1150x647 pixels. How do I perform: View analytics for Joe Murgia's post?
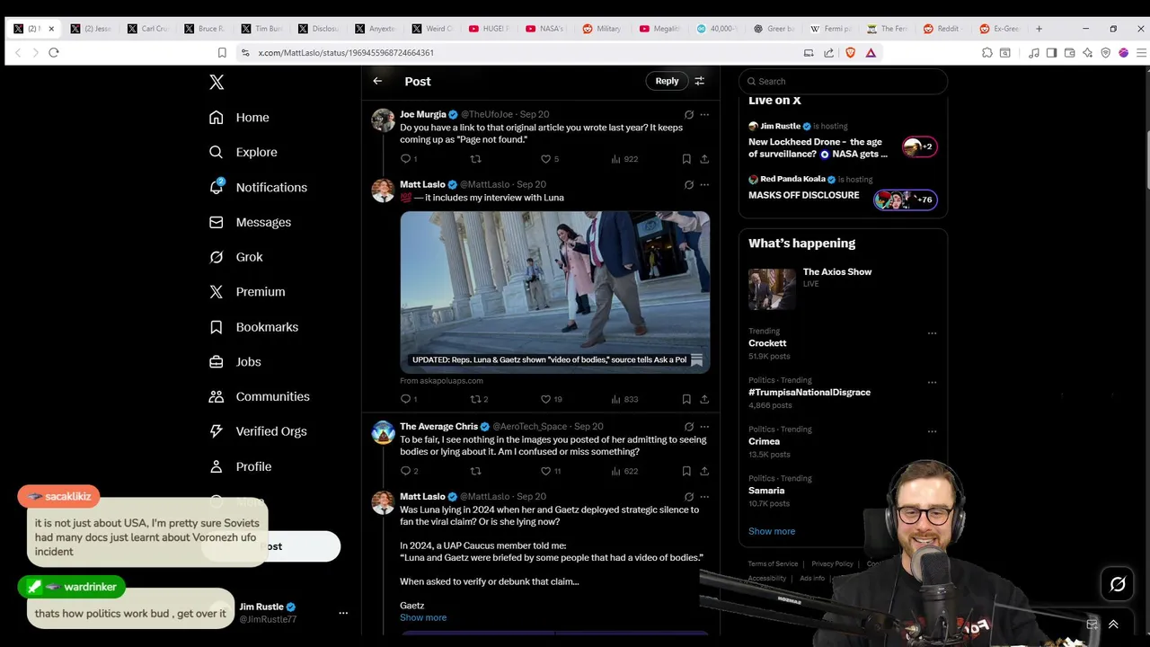624,159
